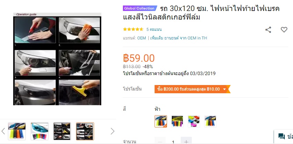
Task: Increase quantity with plus button
Action: tap(186, 142)
